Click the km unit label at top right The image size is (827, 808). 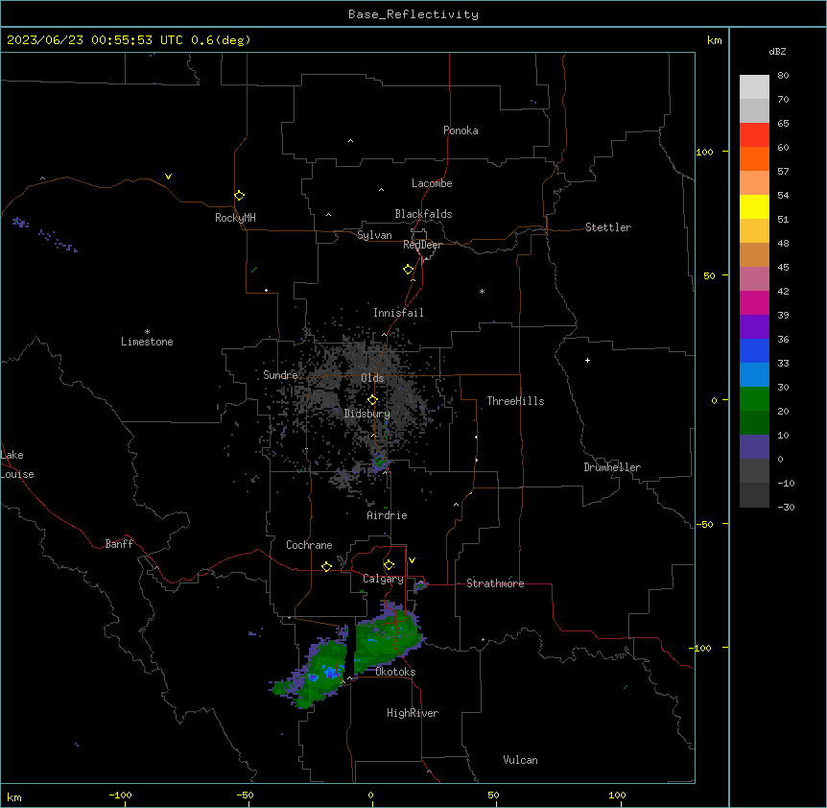tap(715, 40)
